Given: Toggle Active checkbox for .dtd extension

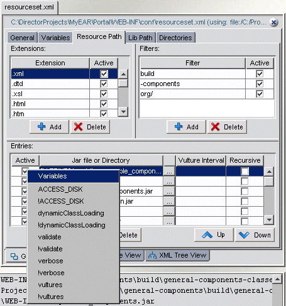Looking at the screenshot, I should (x=104, y=84).
